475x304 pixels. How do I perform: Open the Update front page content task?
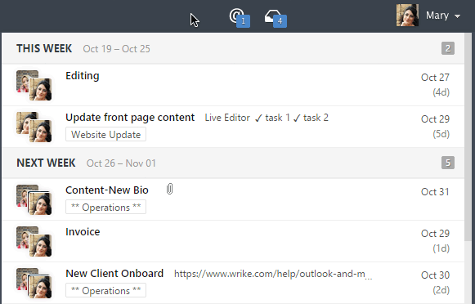click(130, 118)
